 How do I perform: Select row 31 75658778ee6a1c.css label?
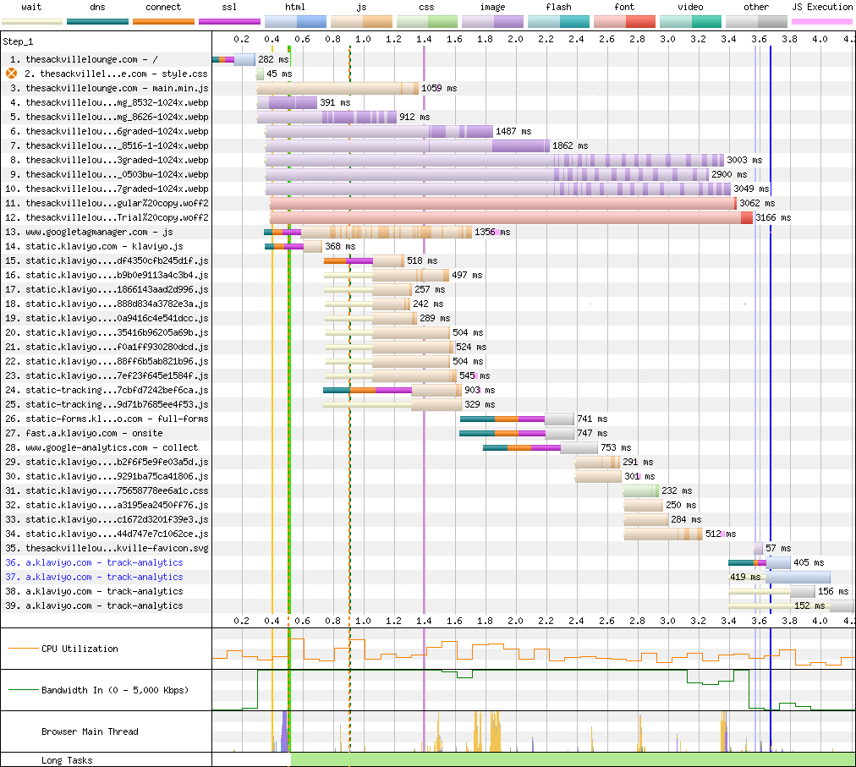107,490
